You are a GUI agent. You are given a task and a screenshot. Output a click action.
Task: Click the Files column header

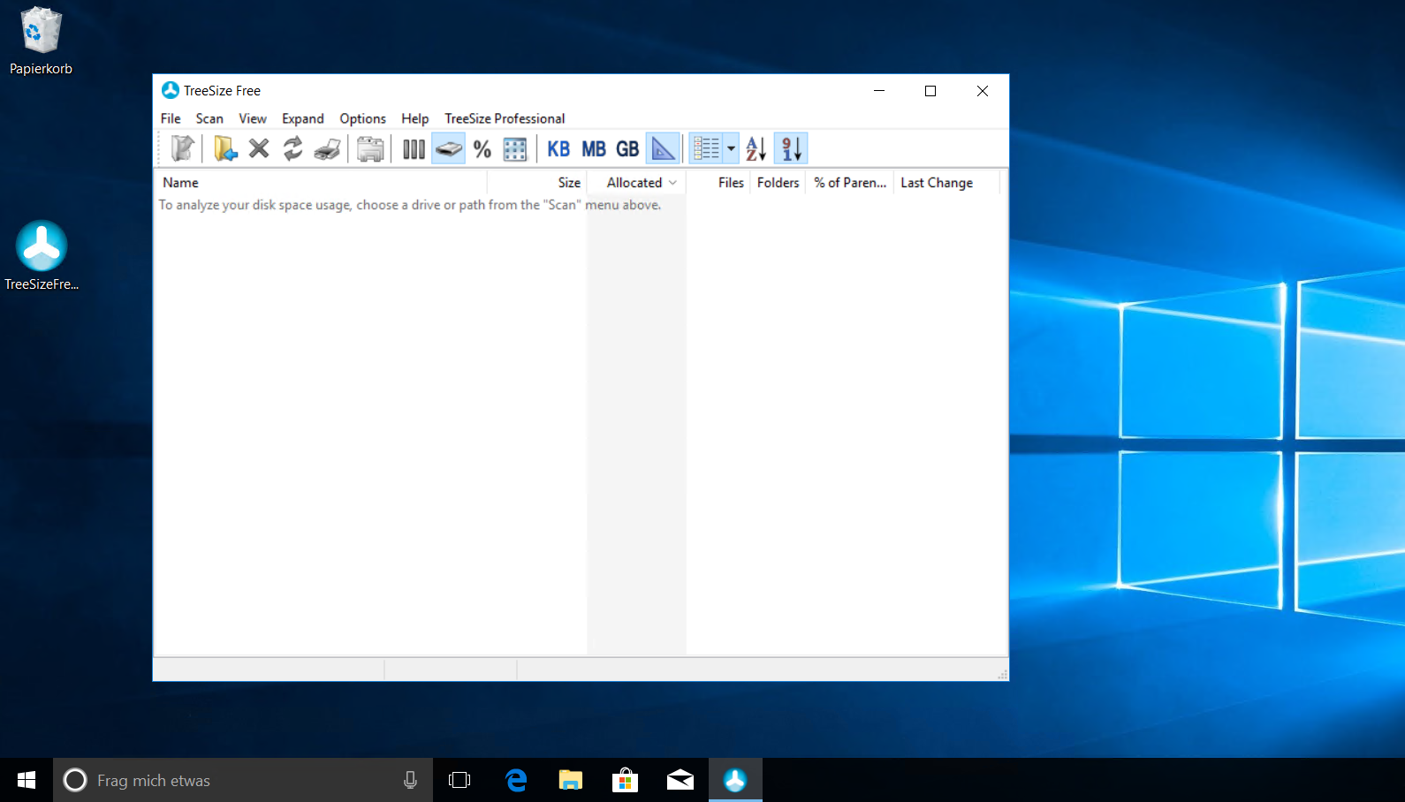click(718, 183)
